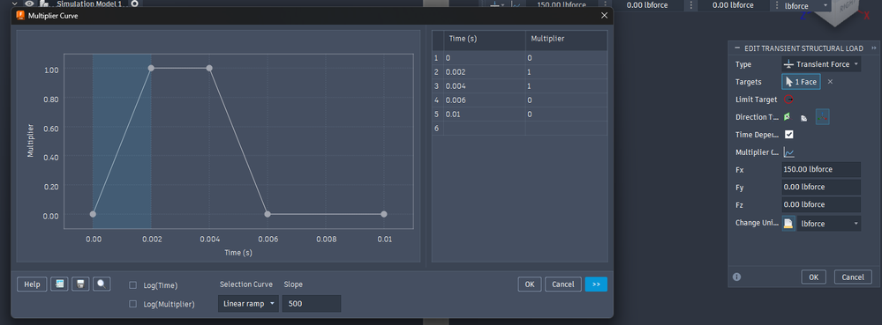This screenshot has height=325, width=882.
Task: Click Cancel in the Edit Transient Structural Load panel
Action: tap(853, 277)
